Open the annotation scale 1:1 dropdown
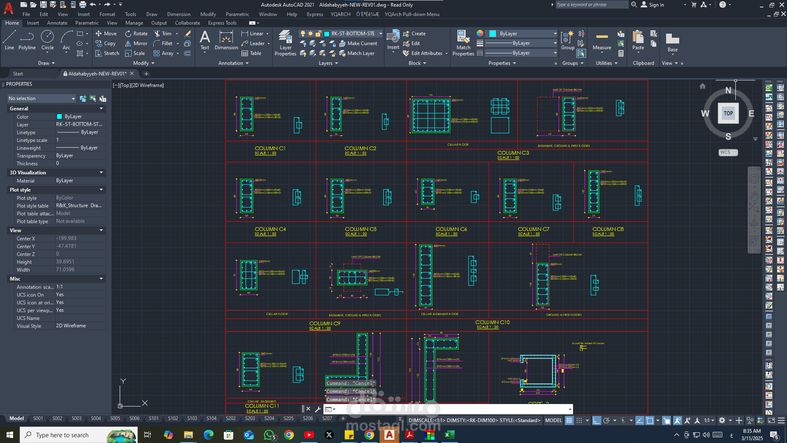787x443 pixels. pos(709,420)
